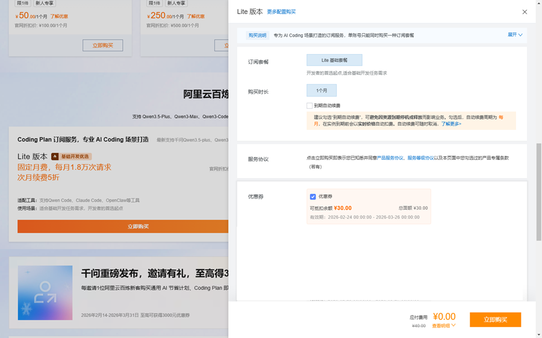Screen dimensions: 542x338
Task: Open the 产品服务协议 link
Action: click(390, 158)
